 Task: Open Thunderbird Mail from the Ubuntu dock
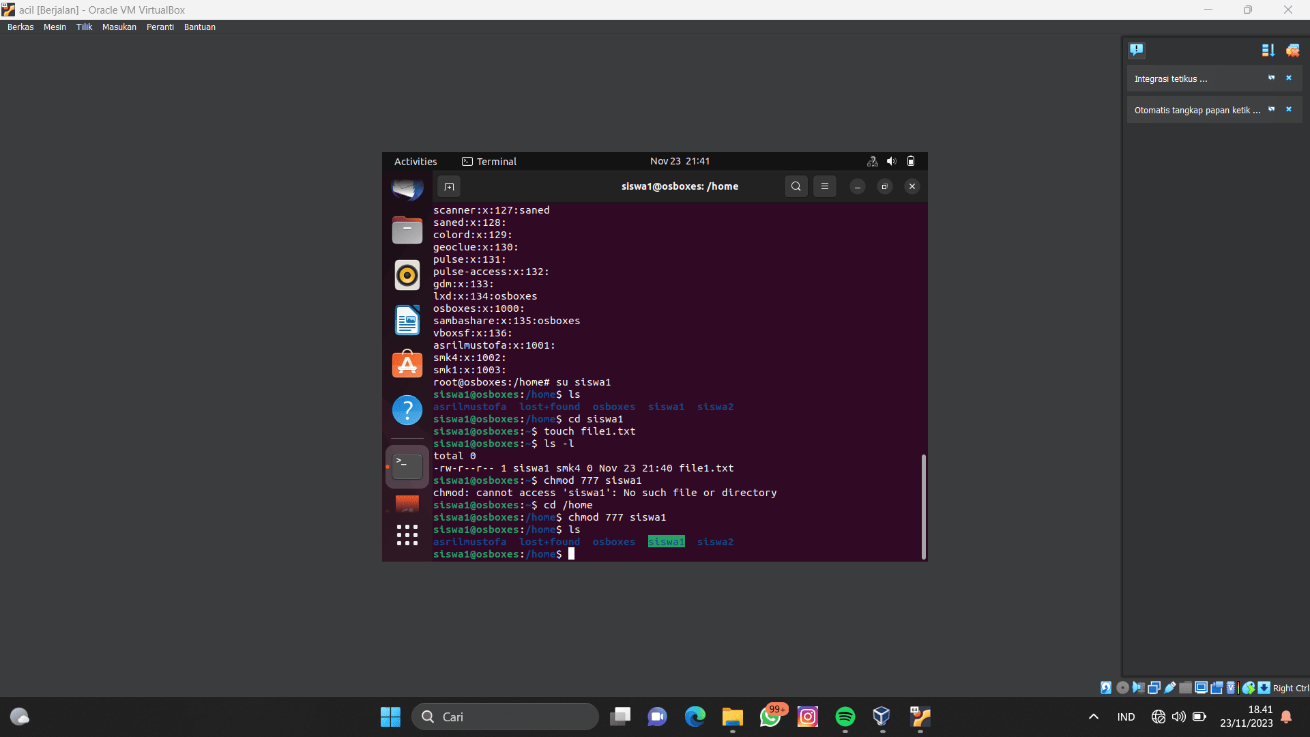pyautogui.click(x=407, y=189)
